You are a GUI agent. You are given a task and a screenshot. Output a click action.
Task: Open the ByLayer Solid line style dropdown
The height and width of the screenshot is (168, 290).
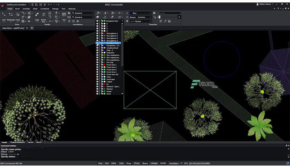click(x=140, y=17)
